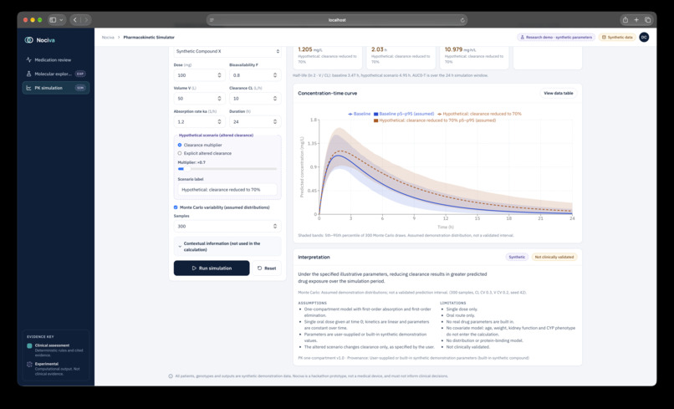Toggle Hypothetical p5–p95 (assumed) band legend
674x409 pixels.
pos(435,120)
